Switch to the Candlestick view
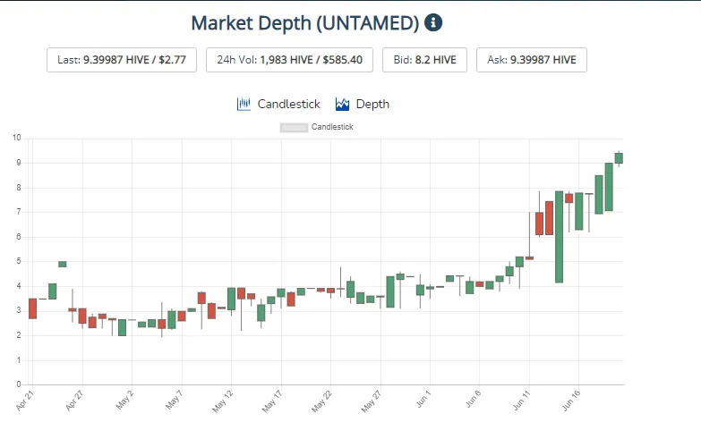The width and height of the screenshot is (701, 422). (x=288, y=104)
